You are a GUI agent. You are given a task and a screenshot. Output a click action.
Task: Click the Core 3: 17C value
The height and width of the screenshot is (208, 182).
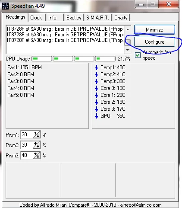coord(113,109)
